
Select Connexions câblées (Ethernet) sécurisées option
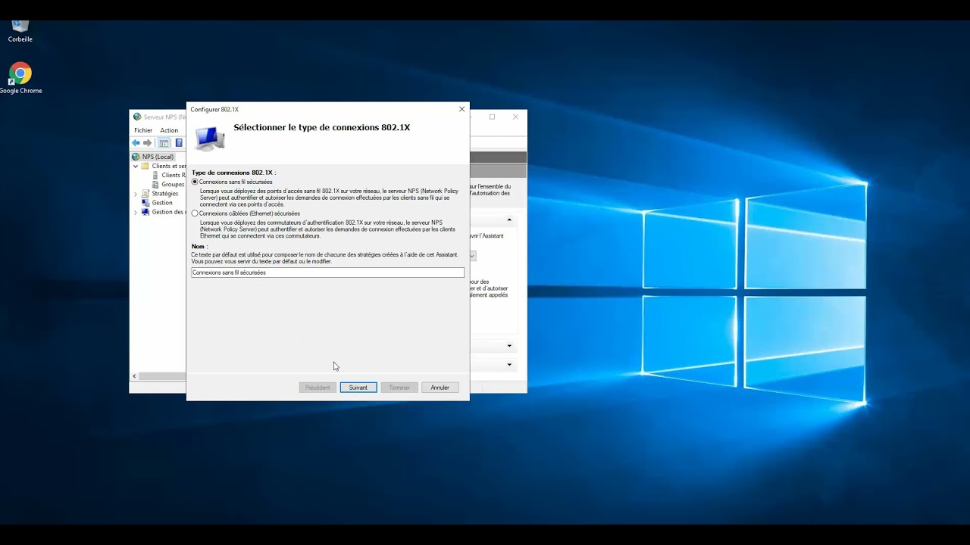[x=195, y=213]
